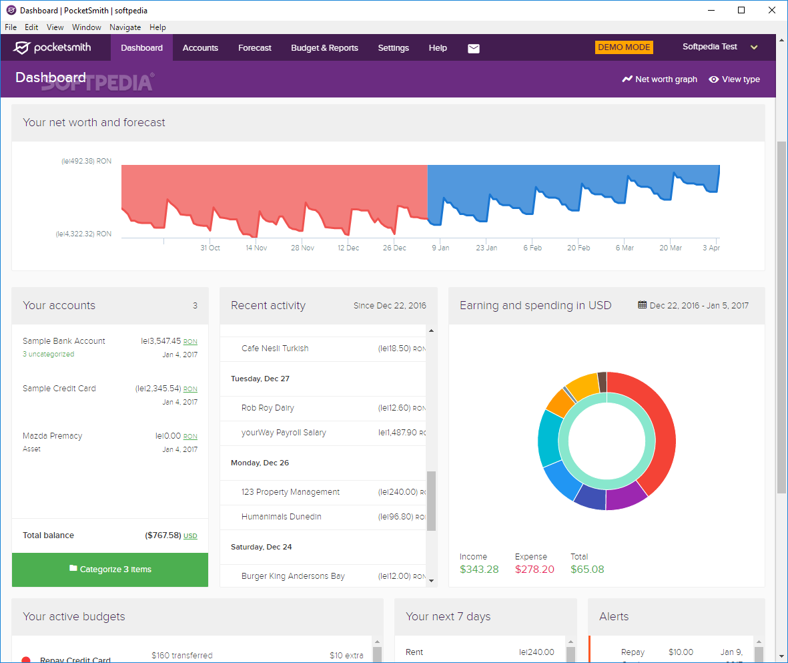788x663 pixels.
Task: Click the Recent activity scrollbar thumb
Action: point(431,501)
